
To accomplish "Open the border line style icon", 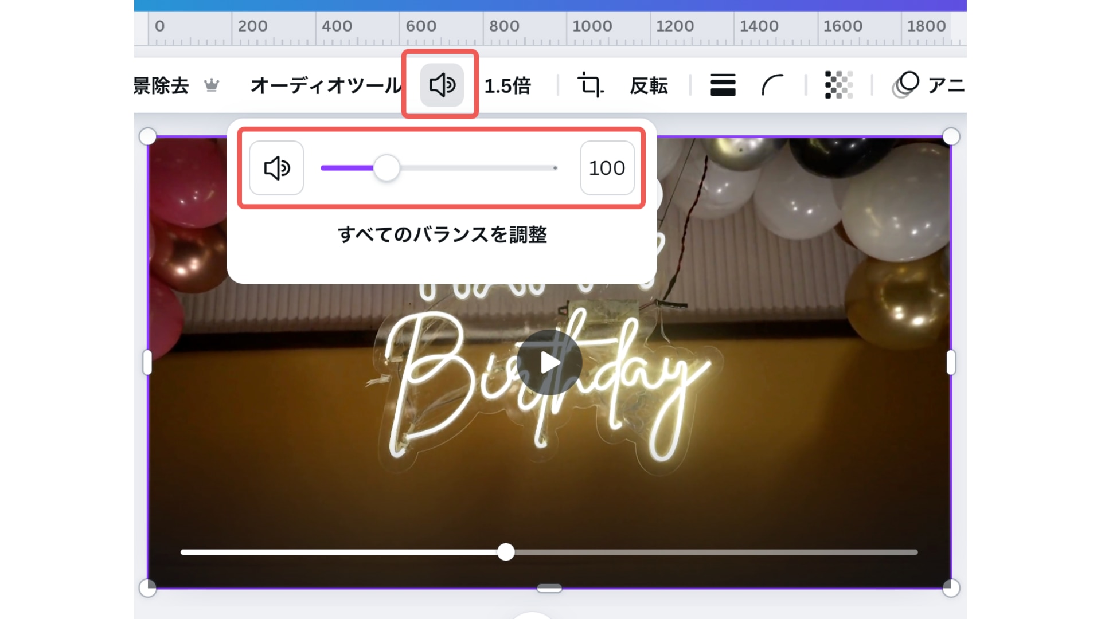I will pos(723,85).
